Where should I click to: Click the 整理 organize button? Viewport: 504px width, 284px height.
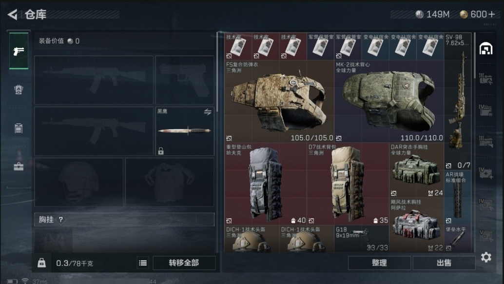coord(379,263)
